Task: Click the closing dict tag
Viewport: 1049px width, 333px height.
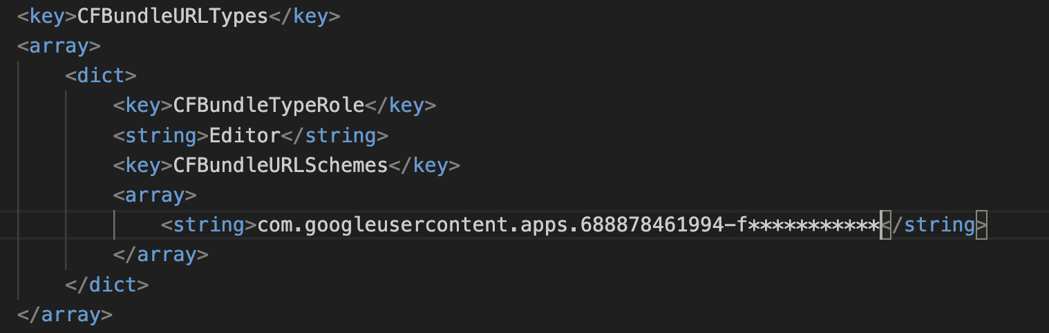Action: coord(106,285)
